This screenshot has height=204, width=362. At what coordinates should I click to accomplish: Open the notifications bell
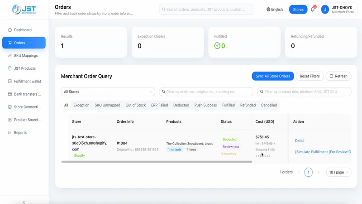pyautogui.click(x=313, y=9)
